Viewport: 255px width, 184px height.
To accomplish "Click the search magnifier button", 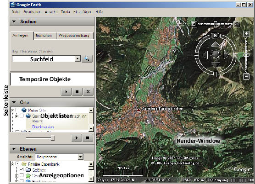I will point(87,59).
